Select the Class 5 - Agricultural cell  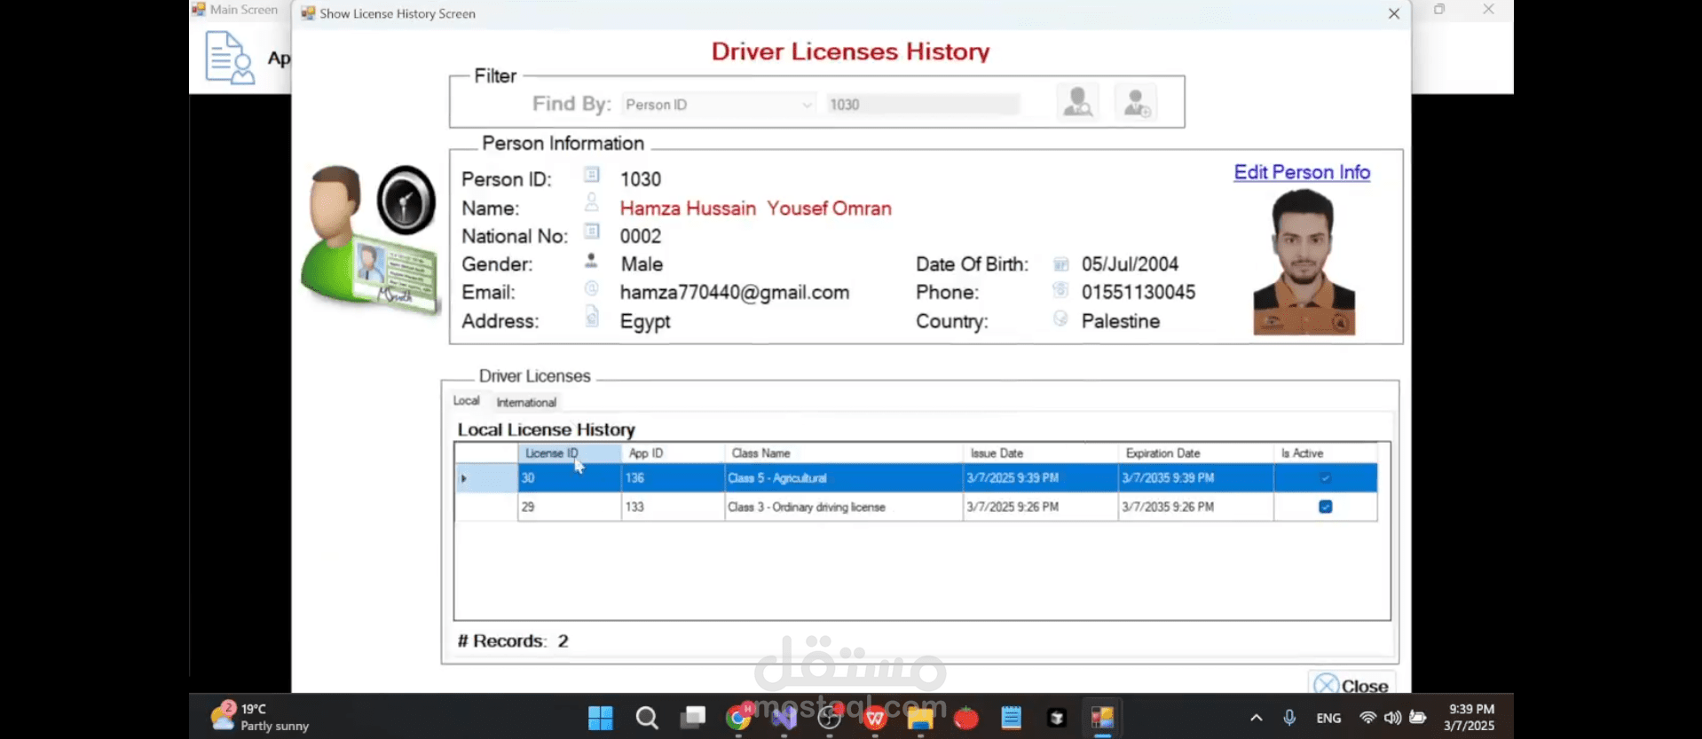(843, 478)
